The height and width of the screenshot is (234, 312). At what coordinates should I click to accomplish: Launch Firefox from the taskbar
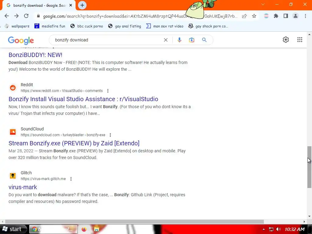(84, 229)
